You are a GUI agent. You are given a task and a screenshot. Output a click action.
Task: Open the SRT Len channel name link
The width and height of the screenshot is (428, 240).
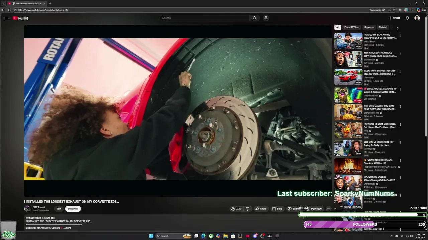pos(37,207)
